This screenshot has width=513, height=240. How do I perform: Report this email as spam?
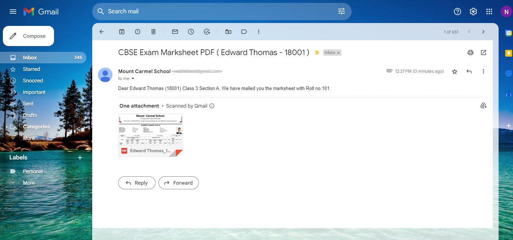coord(138,32)
